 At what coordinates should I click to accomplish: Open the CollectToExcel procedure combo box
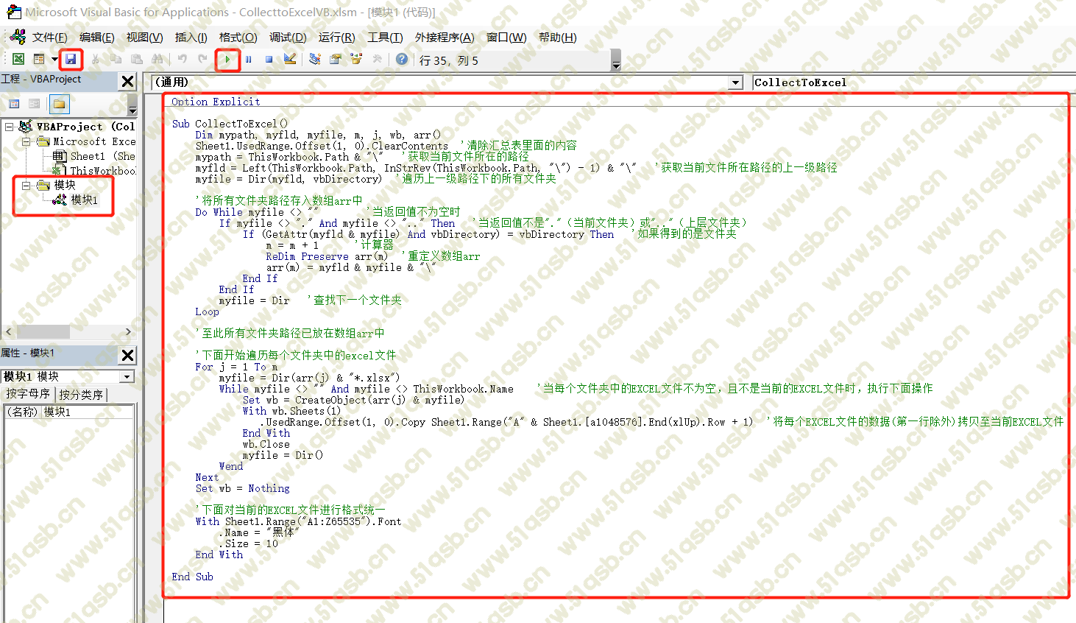point(913,82)
